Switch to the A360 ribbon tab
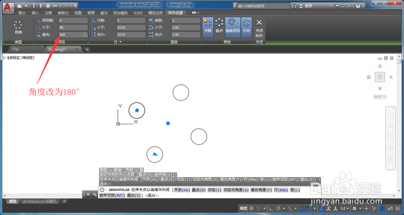 [138, 13]
